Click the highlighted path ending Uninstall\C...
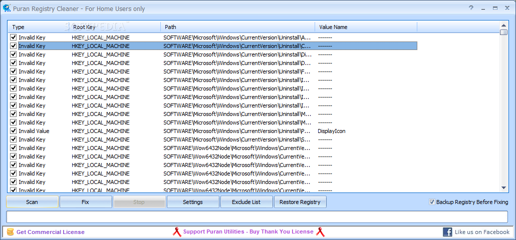This screenshot has width=516, height=240. (236, 46)
